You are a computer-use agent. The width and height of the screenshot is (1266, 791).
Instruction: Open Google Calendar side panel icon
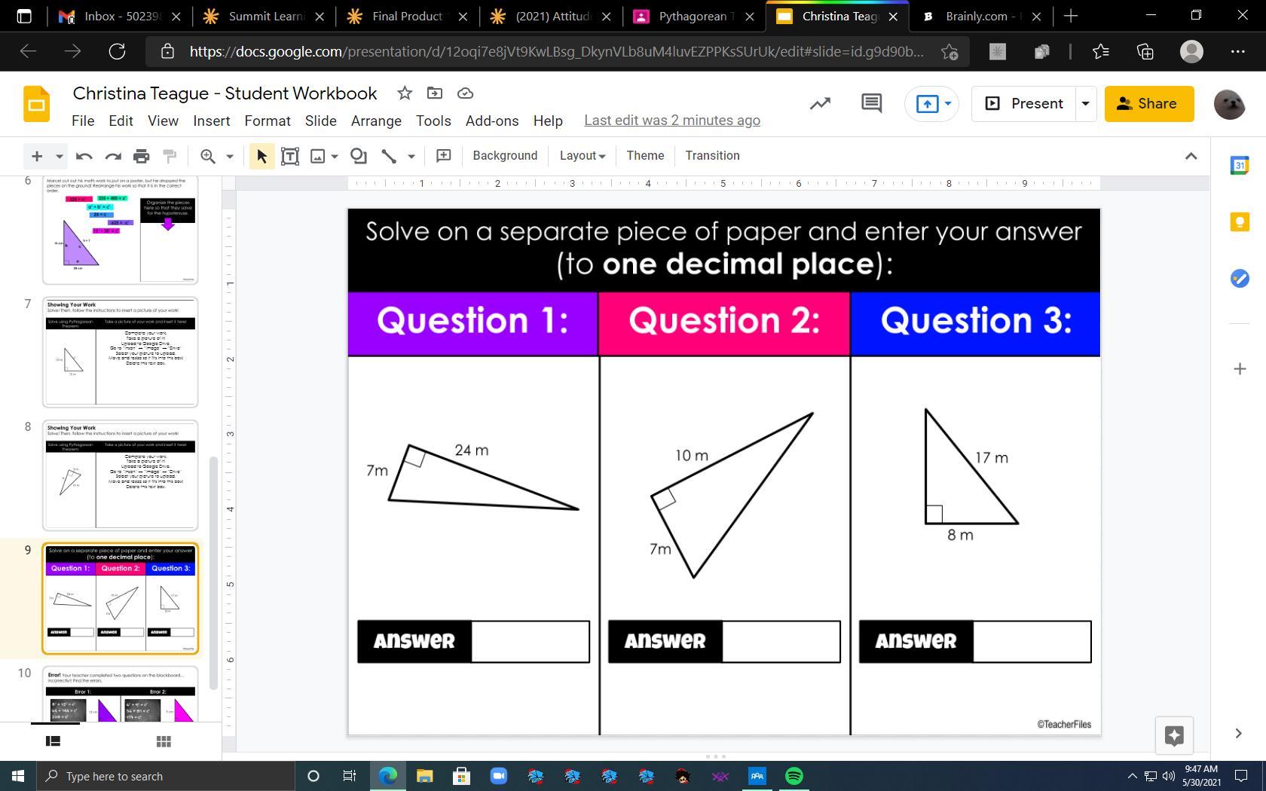[1240, 165]
